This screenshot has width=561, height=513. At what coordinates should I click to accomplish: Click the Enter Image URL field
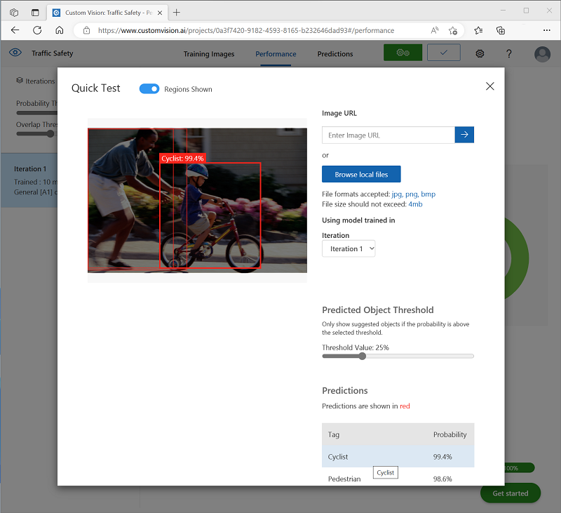point(388,135)
